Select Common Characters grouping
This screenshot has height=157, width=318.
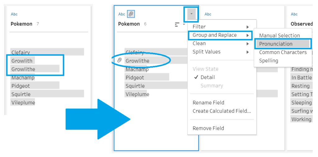coord(283,52)
